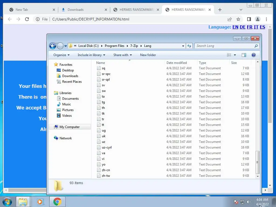Close the Downloads tab in Chrome
276x207 pixels.
tap(106, 10)
